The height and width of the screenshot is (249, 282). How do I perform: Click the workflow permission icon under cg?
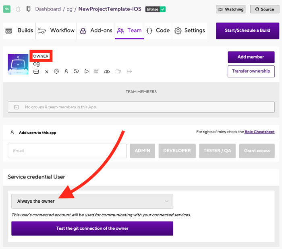[x=76, y=71]
